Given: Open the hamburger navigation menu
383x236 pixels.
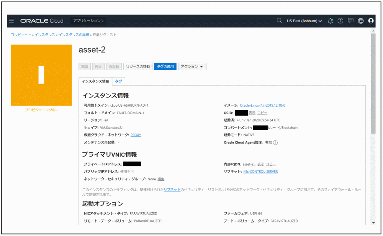Looking at the screenshot, I should point(11,21).
